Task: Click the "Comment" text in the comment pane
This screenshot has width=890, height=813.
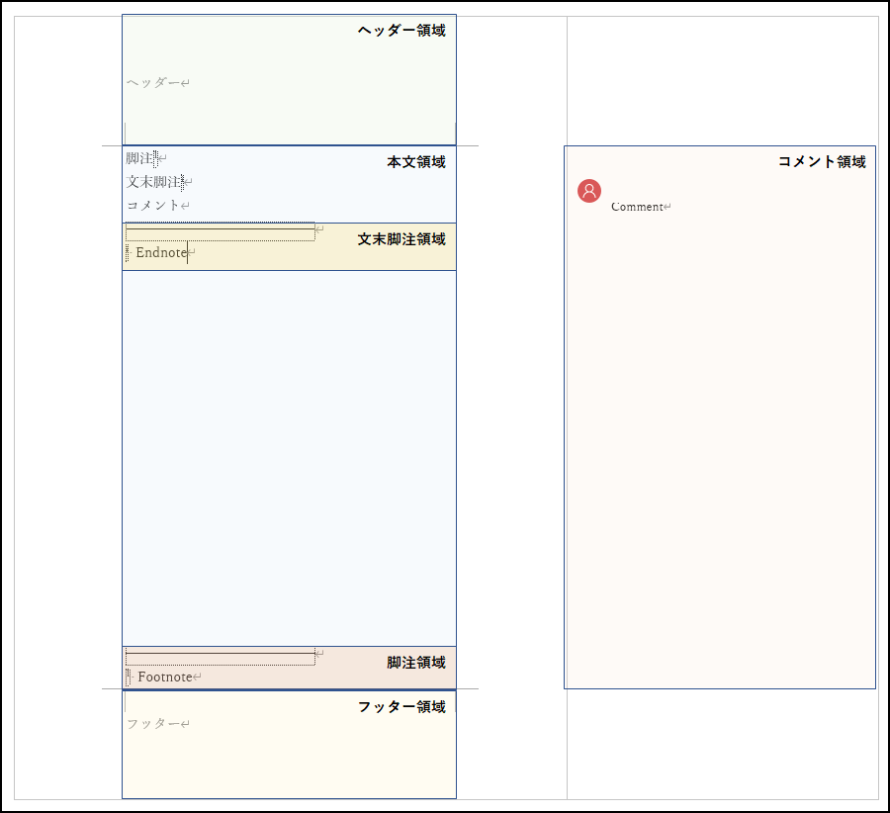Action: [x=637, y=207]
